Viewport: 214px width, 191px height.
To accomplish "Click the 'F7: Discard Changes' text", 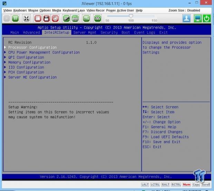I will 163,132.
